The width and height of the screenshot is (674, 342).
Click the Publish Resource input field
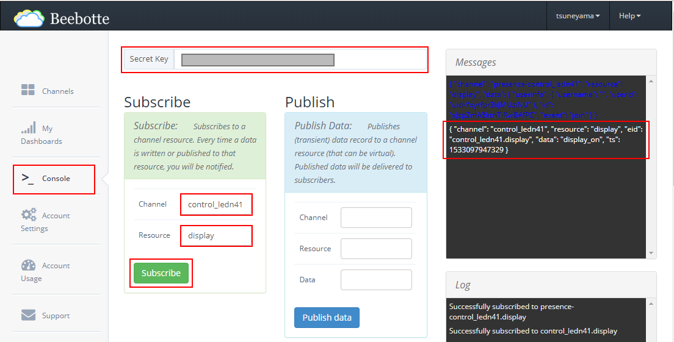(x=376, y=249)
